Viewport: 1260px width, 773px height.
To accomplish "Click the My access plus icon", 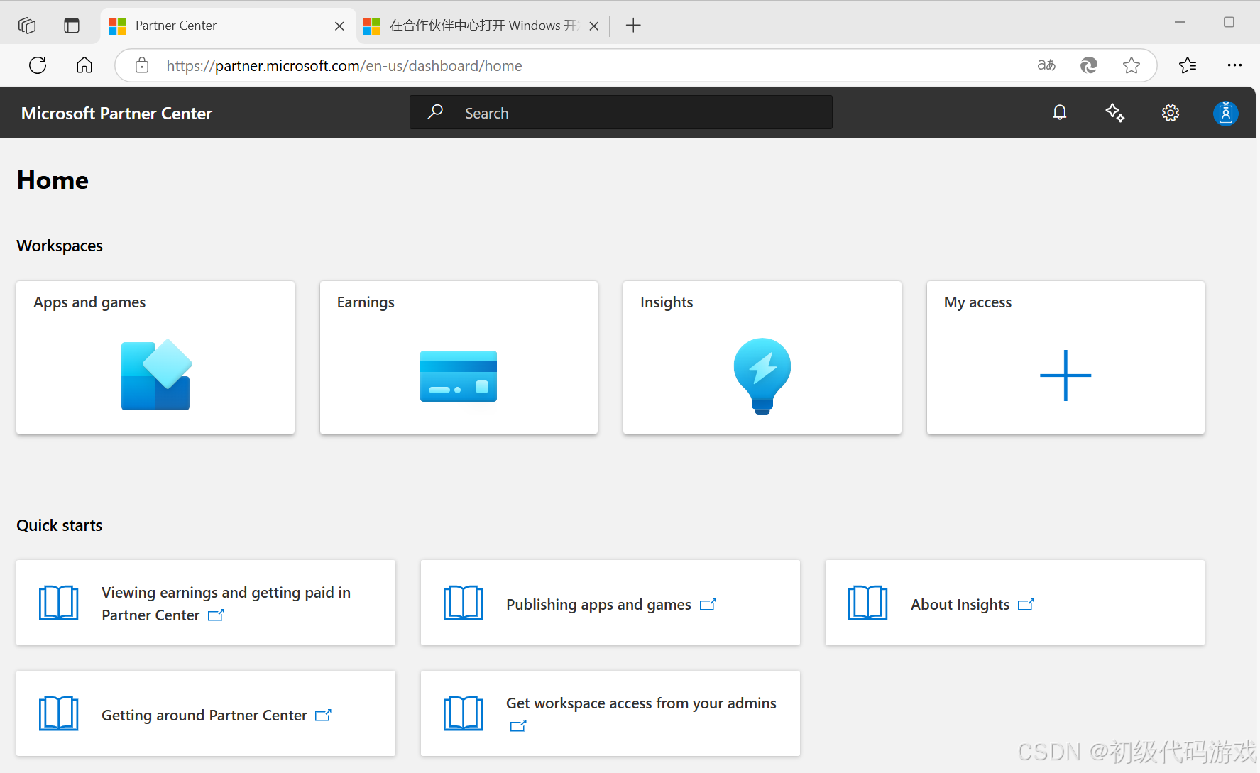I will 1065,375.
